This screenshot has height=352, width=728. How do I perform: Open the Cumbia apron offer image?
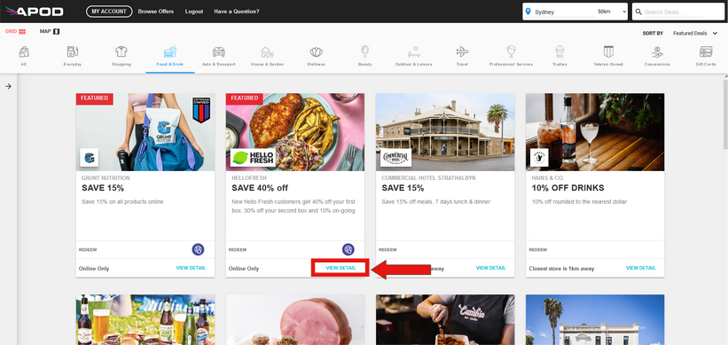coord(445,319)
